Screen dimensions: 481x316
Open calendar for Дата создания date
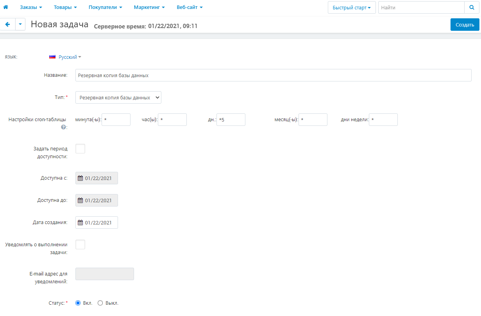click(80, 223)
